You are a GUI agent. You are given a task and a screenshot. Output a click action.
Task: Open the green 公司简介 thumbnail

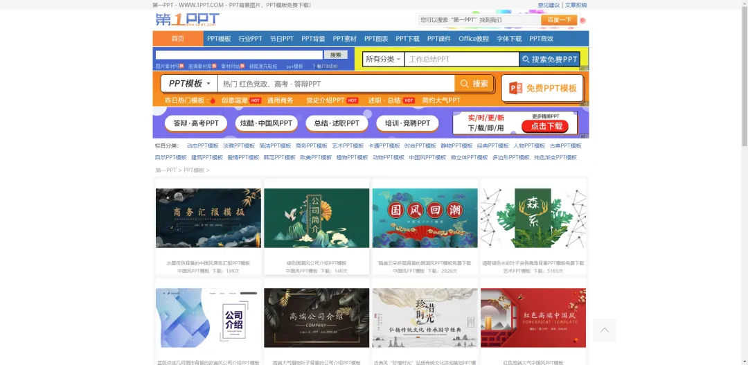pyautogui.click(x=317, y=218)
